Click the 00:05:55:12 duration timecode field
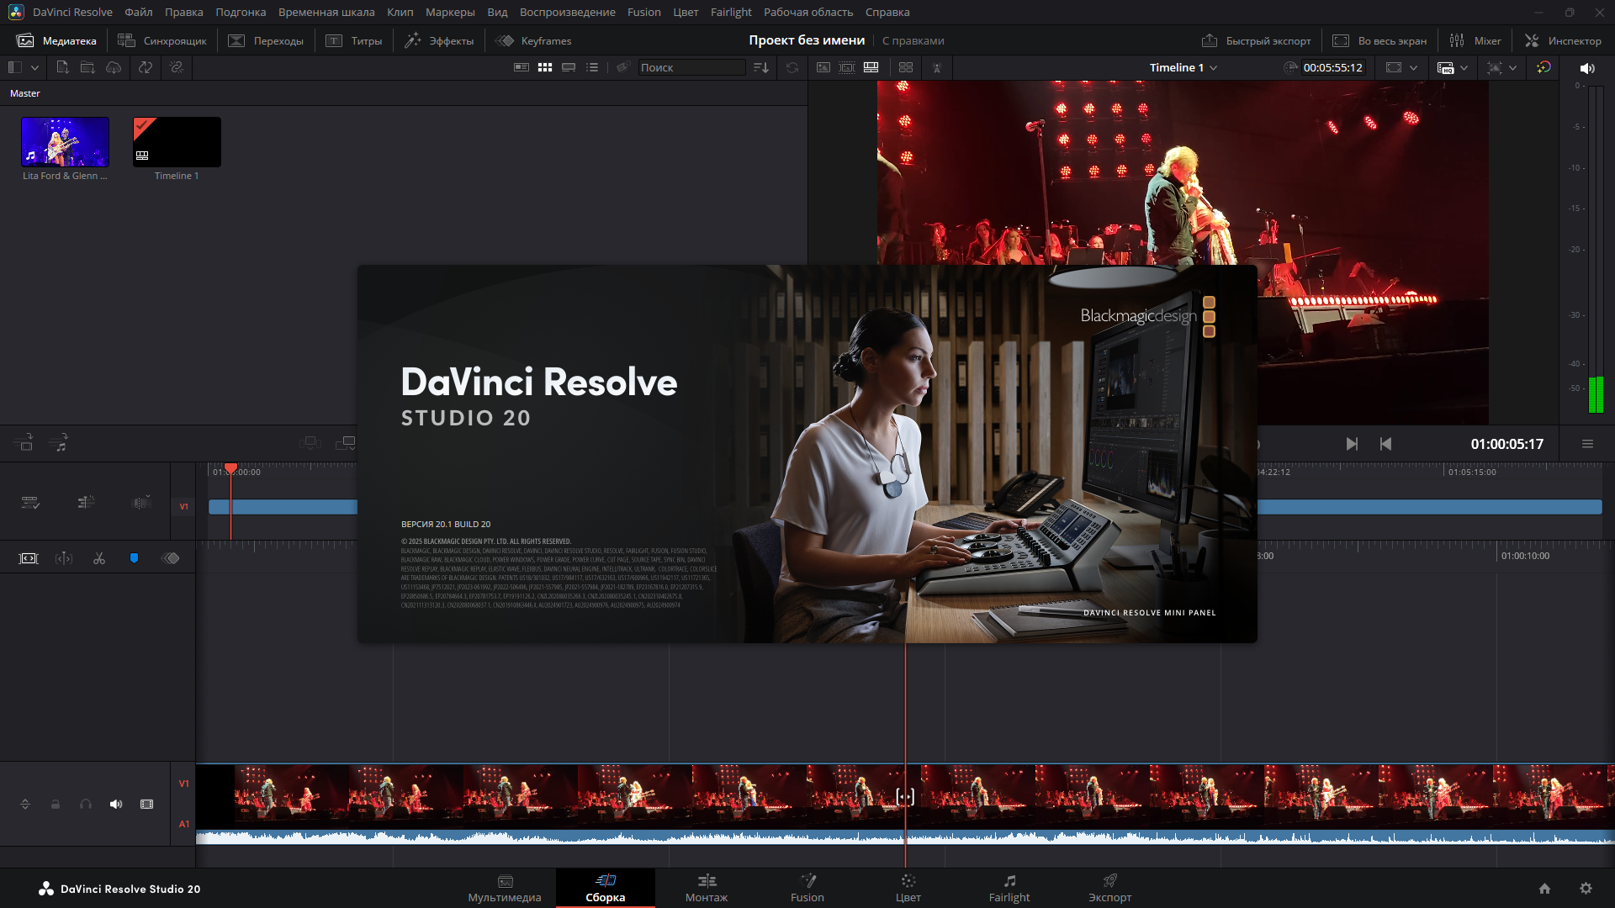 pyautogui.click(x=1333, y=67)
